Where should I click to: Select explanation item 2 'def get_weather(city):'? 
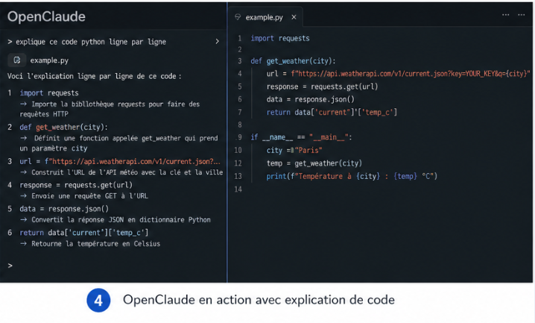click(64, 127)
